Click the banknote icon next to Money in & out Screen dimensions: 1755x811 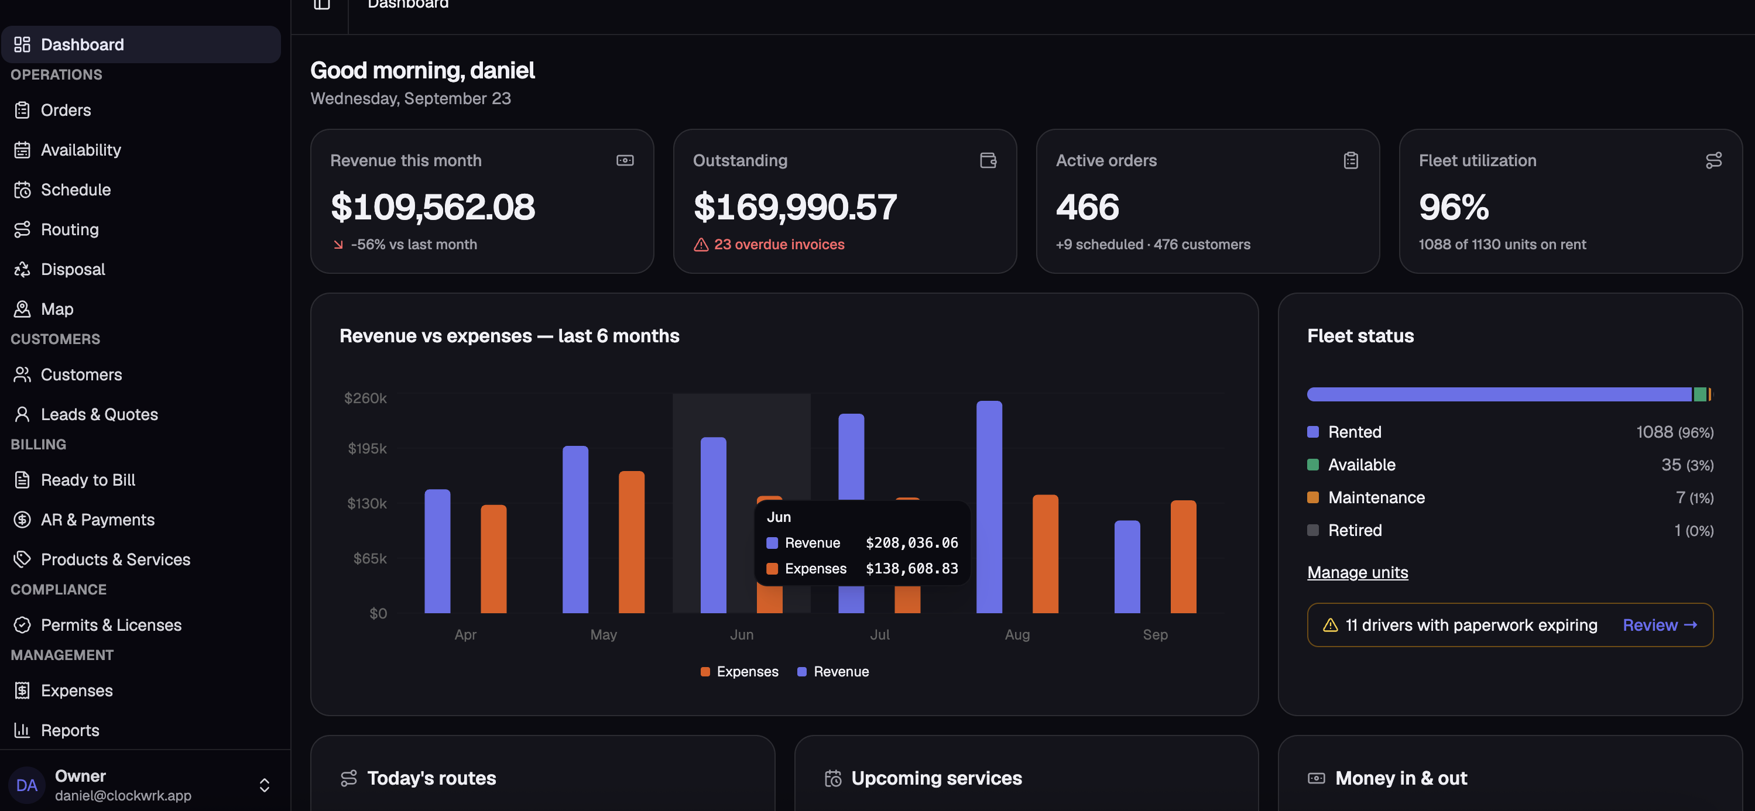pos(1316,778)
